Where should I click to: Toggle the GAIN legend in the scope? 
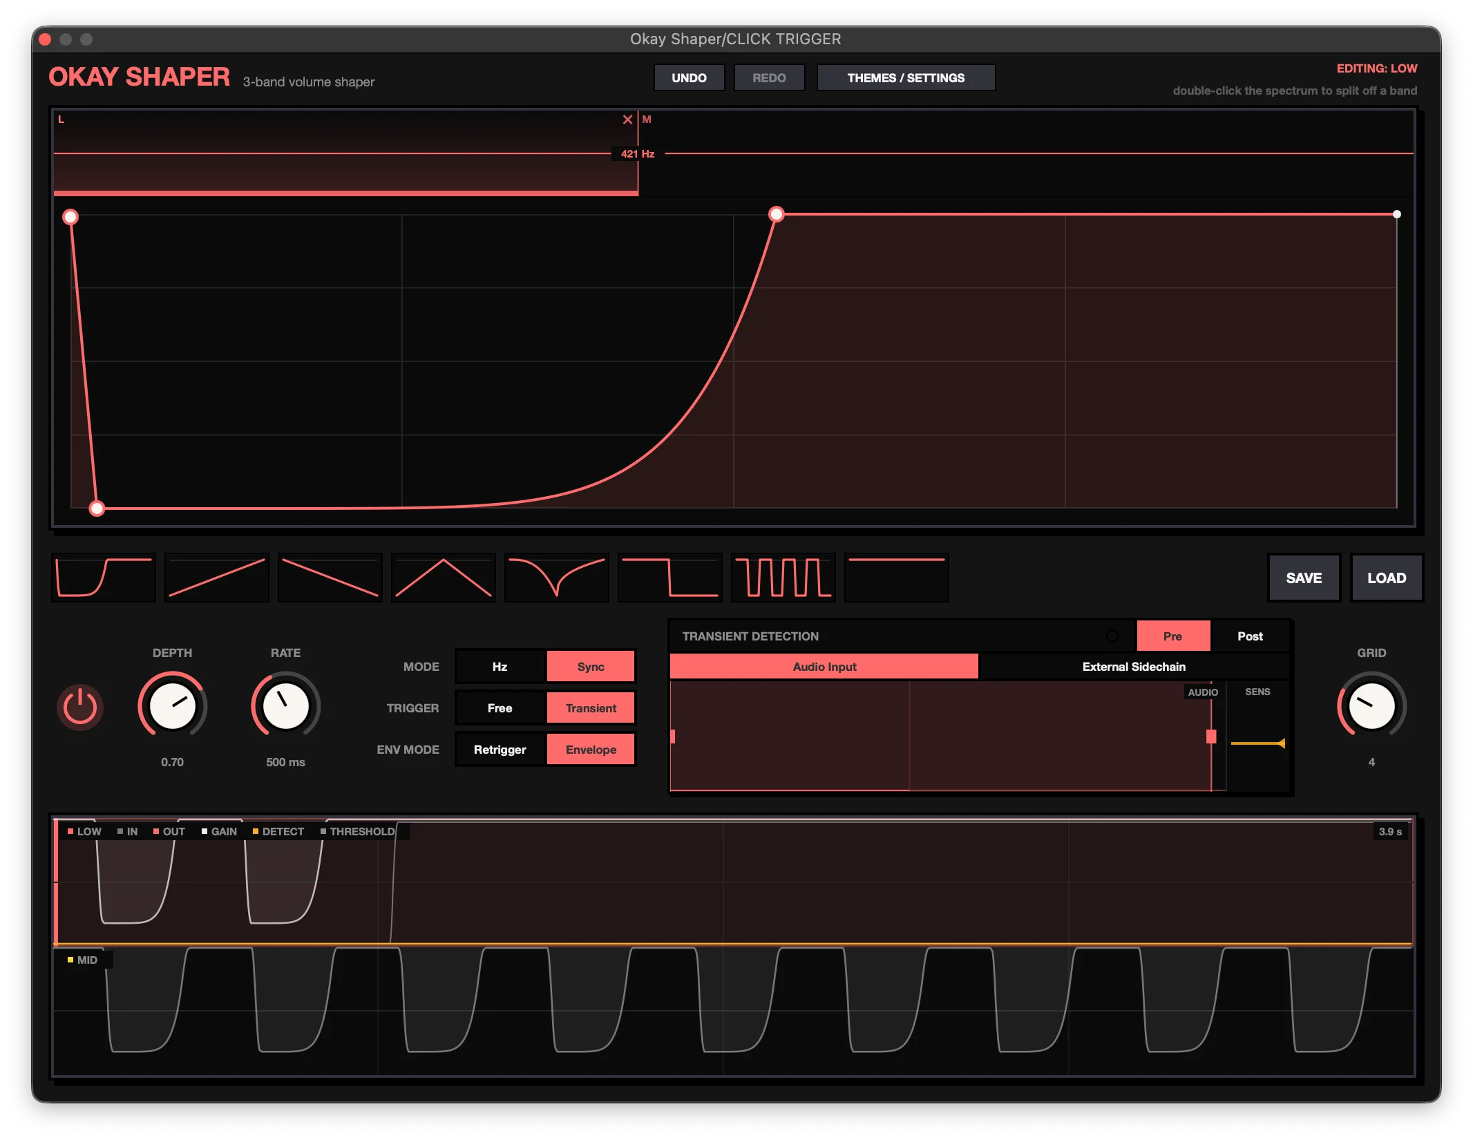pos(219,831)
